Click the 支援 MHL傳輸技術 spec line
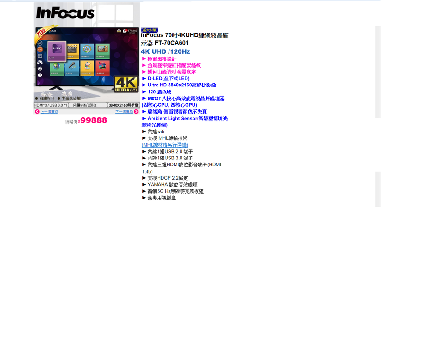This screenshot has width=432, height=353. coord(165,138)
